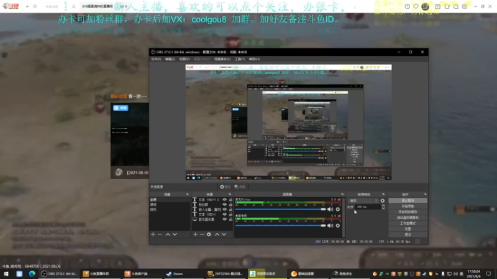
Task: Click the Stop Streaming button
Action: [408, 200]
